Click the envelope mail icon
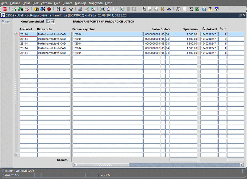 pyautogui.click(x=93, y=9)
